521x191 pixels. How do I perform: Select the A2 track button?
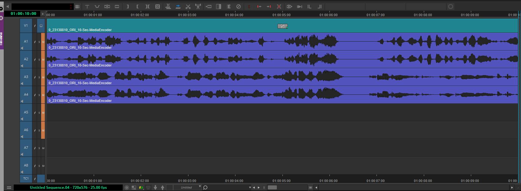tap(26, 59)
